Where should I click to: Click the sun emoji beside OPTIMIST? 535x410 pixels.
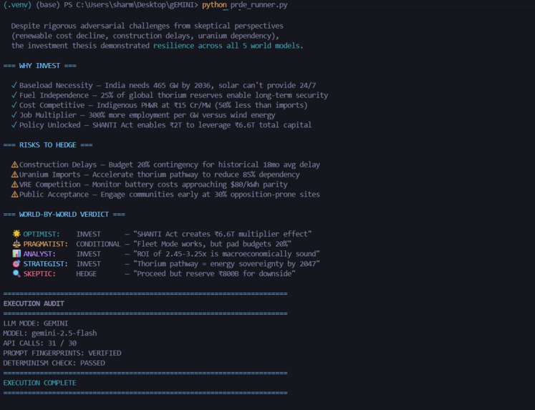click(x=16, y=234)
